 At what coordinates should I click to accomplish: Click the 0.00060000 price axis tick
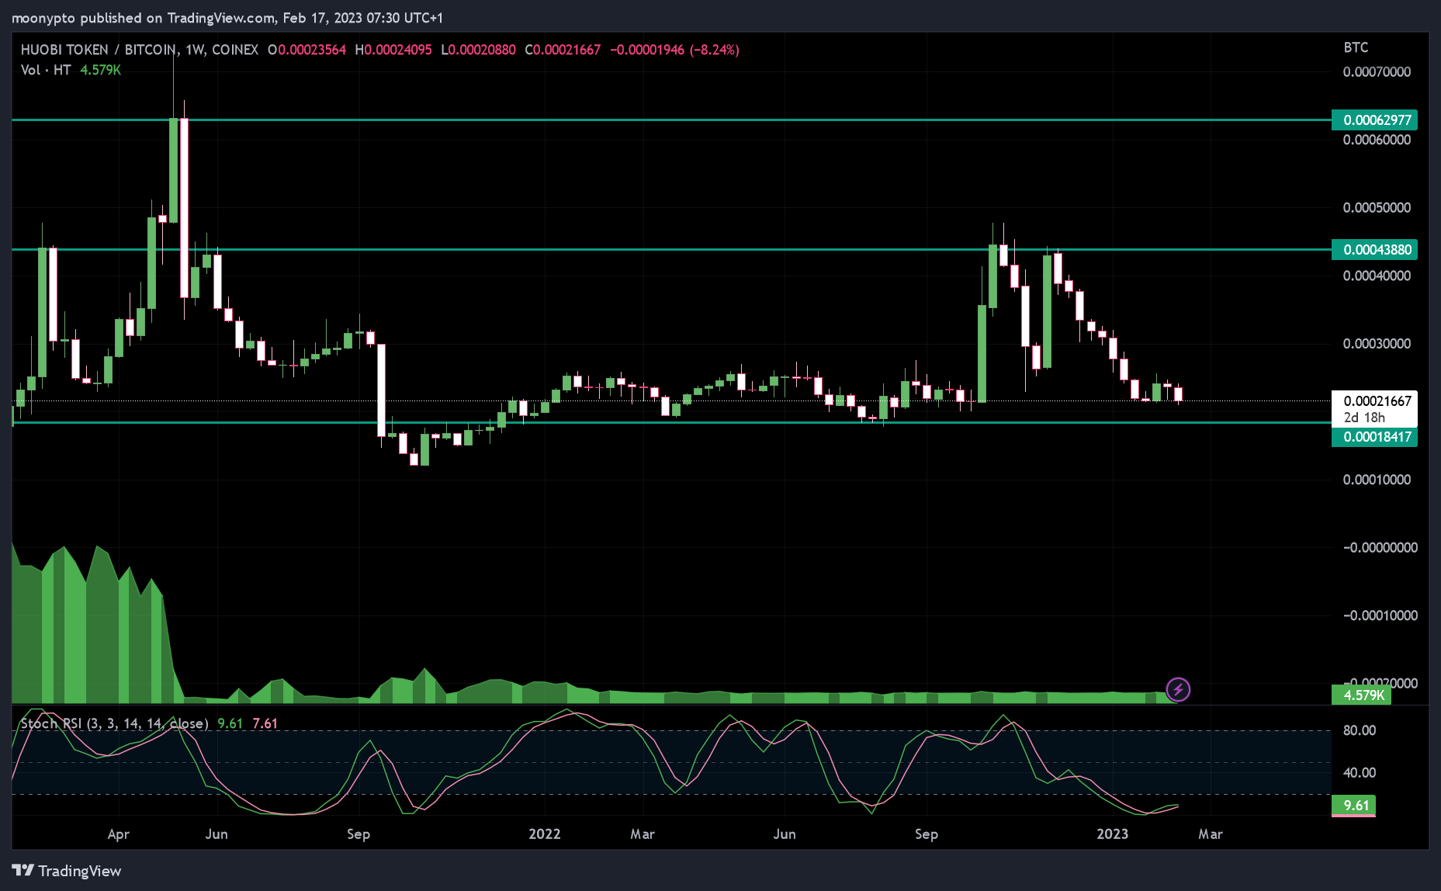click(1377, 140)
